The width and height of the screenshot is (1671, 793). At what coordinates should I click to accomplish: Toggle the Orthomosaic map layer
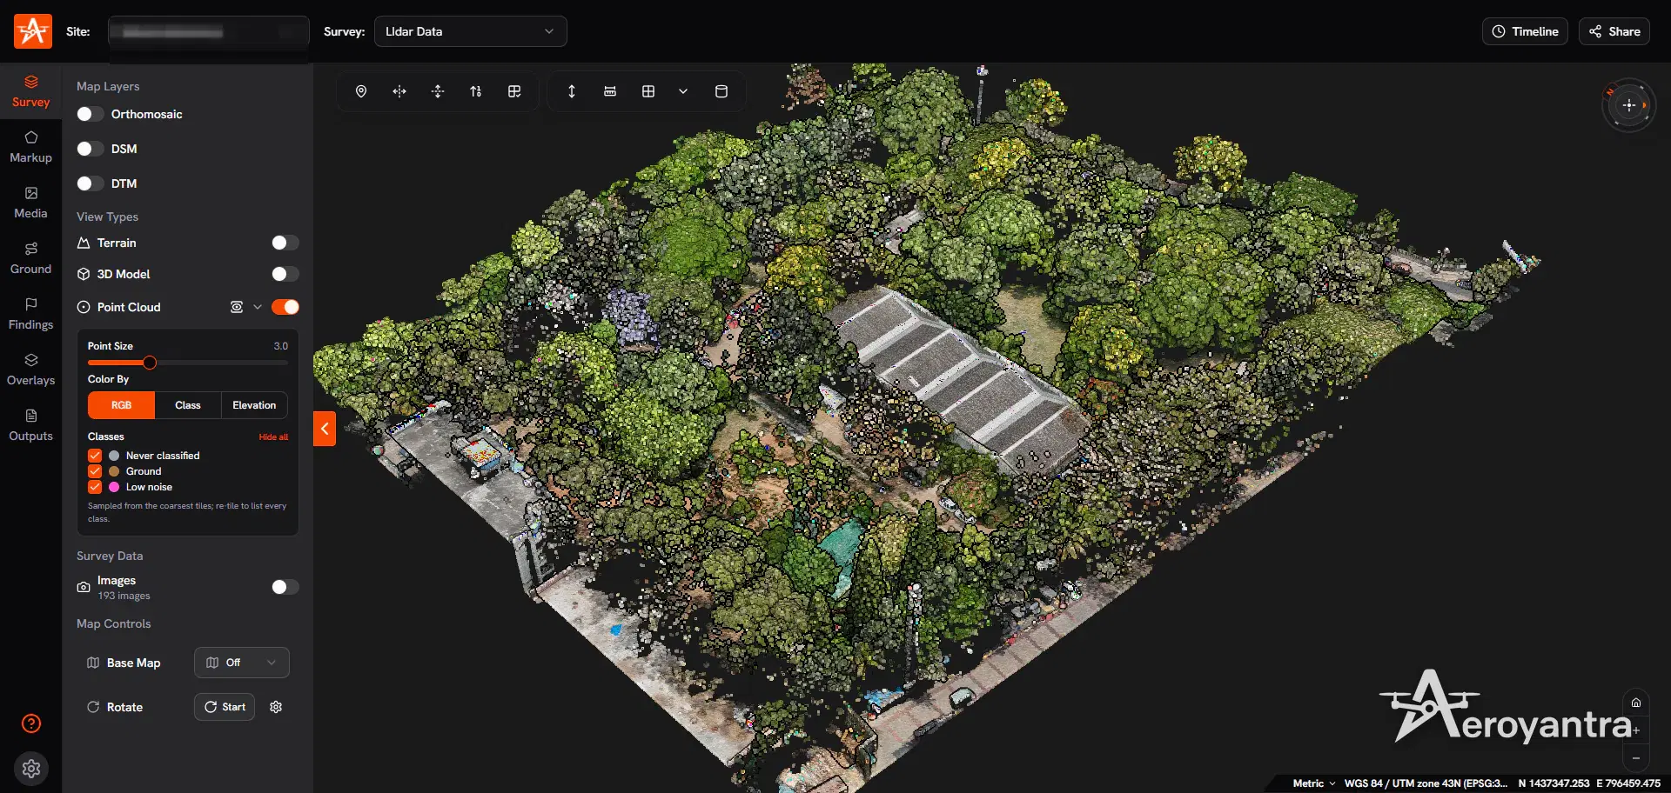click(90, 114)
